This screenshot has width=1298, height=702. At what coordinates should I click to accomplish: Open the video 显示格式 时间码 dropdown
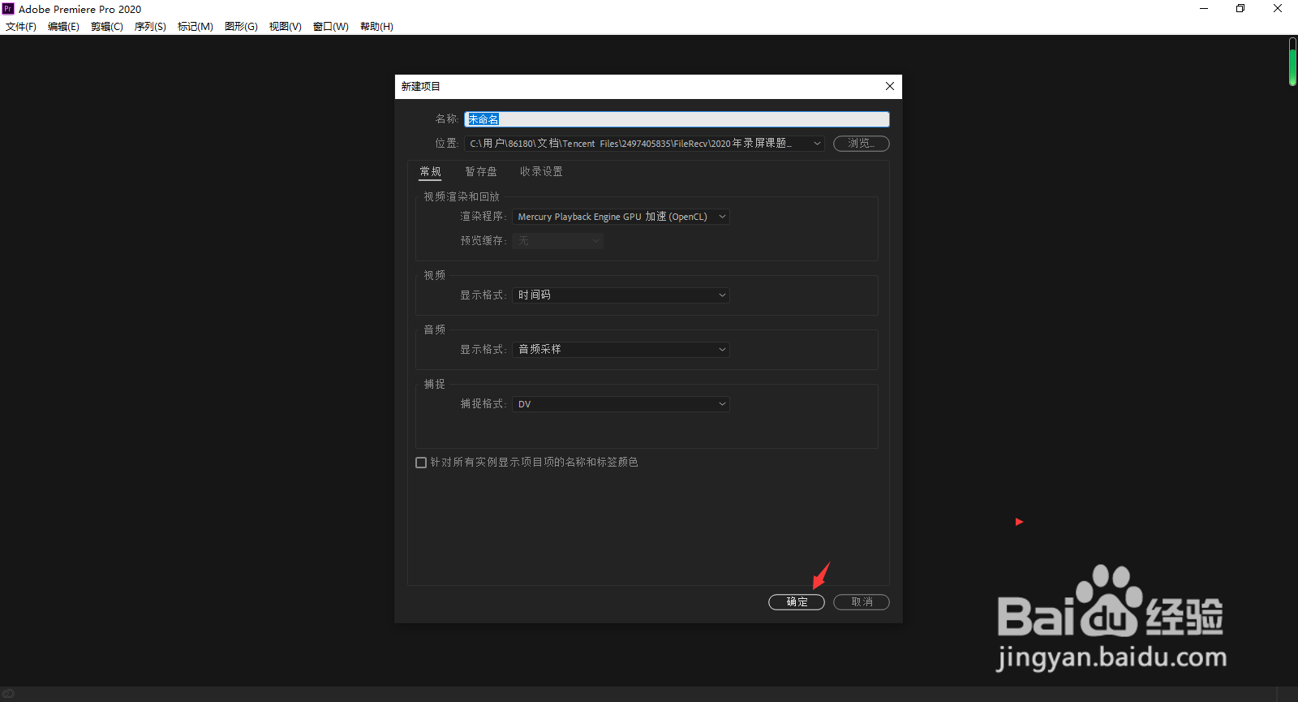click(x=621, y=295)
